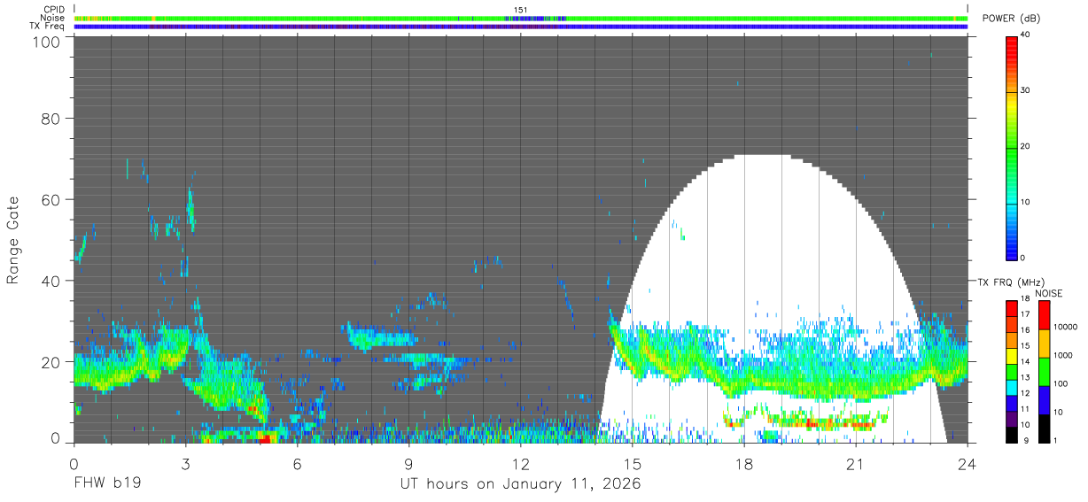Click the 14 MHz label on frequency legend
The width and height of the screenshot is (1088, 502).
point(1025,363)
